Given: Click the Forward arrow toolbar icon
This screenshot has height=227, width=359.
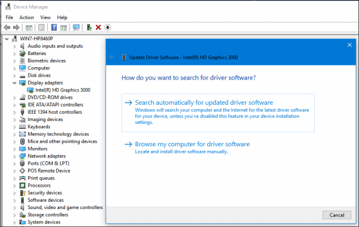Looking at the screenshot, I should point(16,27).
